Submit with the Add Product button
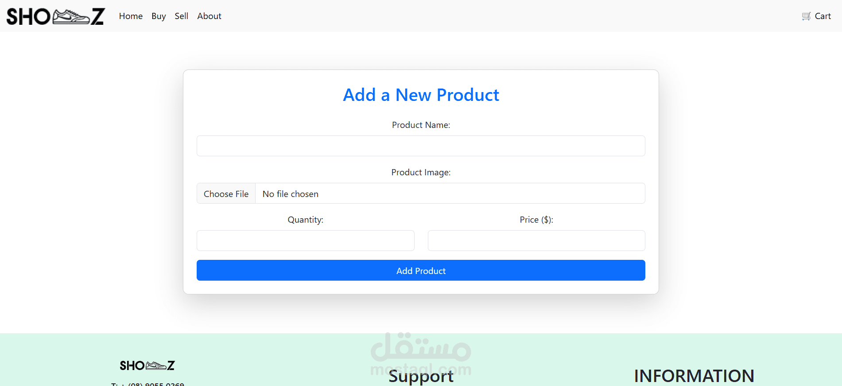 [x=421, y=270]
